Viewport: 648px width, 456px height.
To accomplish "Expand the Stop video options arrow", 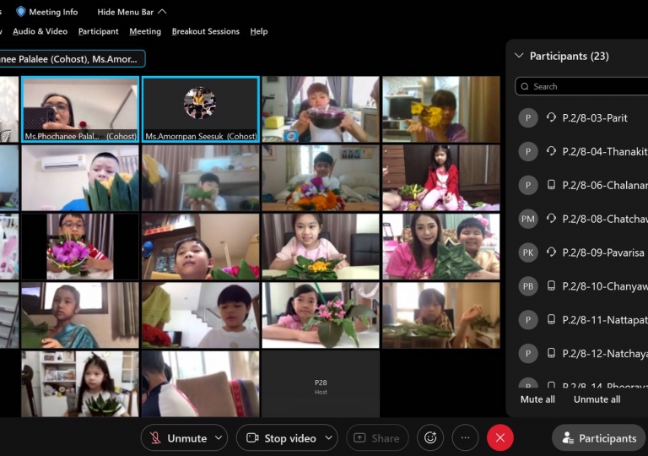I will [329, 437].
